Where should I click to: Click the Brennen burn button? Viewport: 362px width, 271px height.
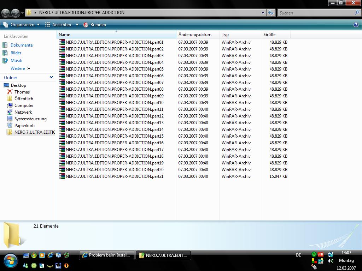click(x=95, y=25)
